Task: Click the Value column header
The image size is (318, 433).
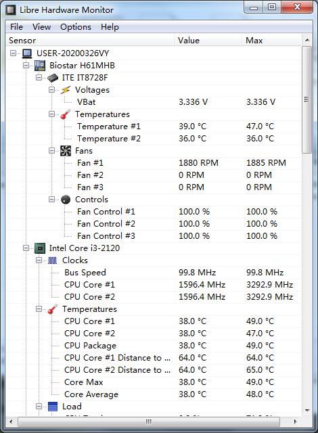Action: (x=208, y=41)
